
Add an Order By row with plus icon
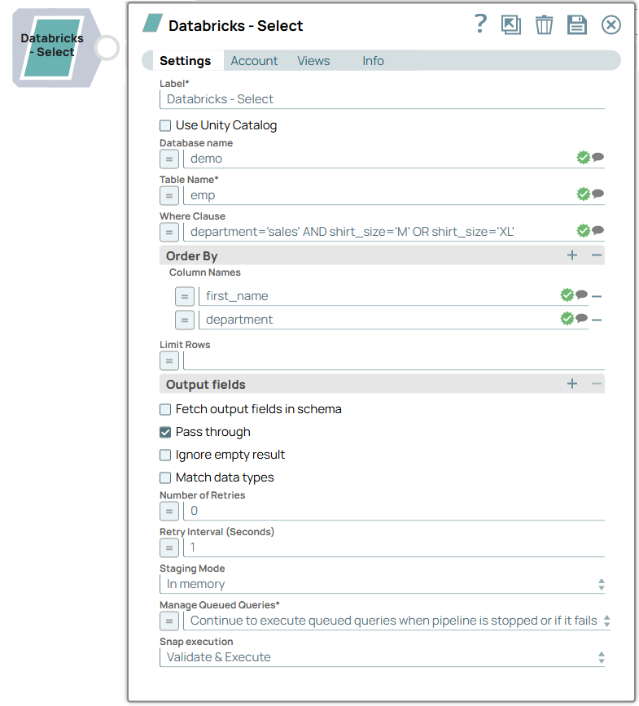(x=572, y=255)
